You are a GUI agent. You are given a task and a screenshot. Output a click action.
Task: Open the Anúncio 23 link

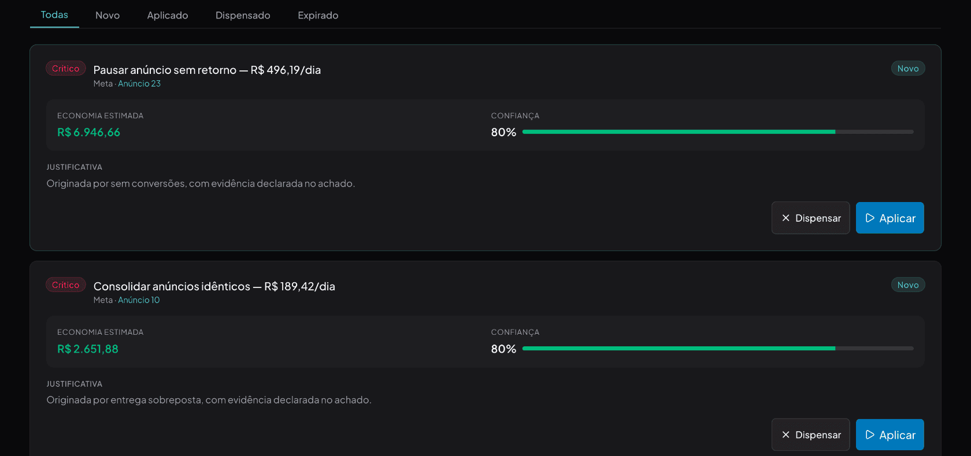pyautogui.click(x=139, y=84)
